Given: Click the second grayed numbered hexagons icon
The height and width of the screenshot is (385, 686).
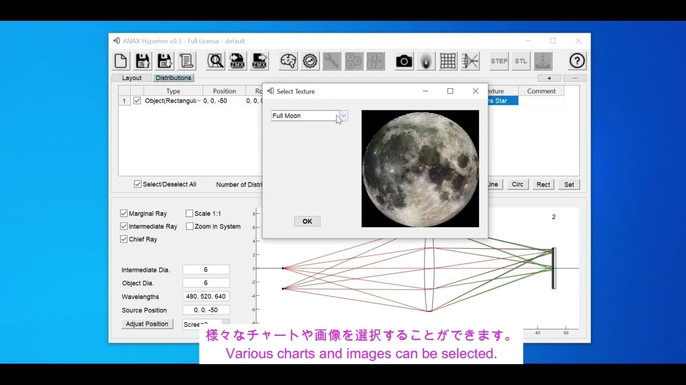Looking at the screenshot, I should coord(375,61).
